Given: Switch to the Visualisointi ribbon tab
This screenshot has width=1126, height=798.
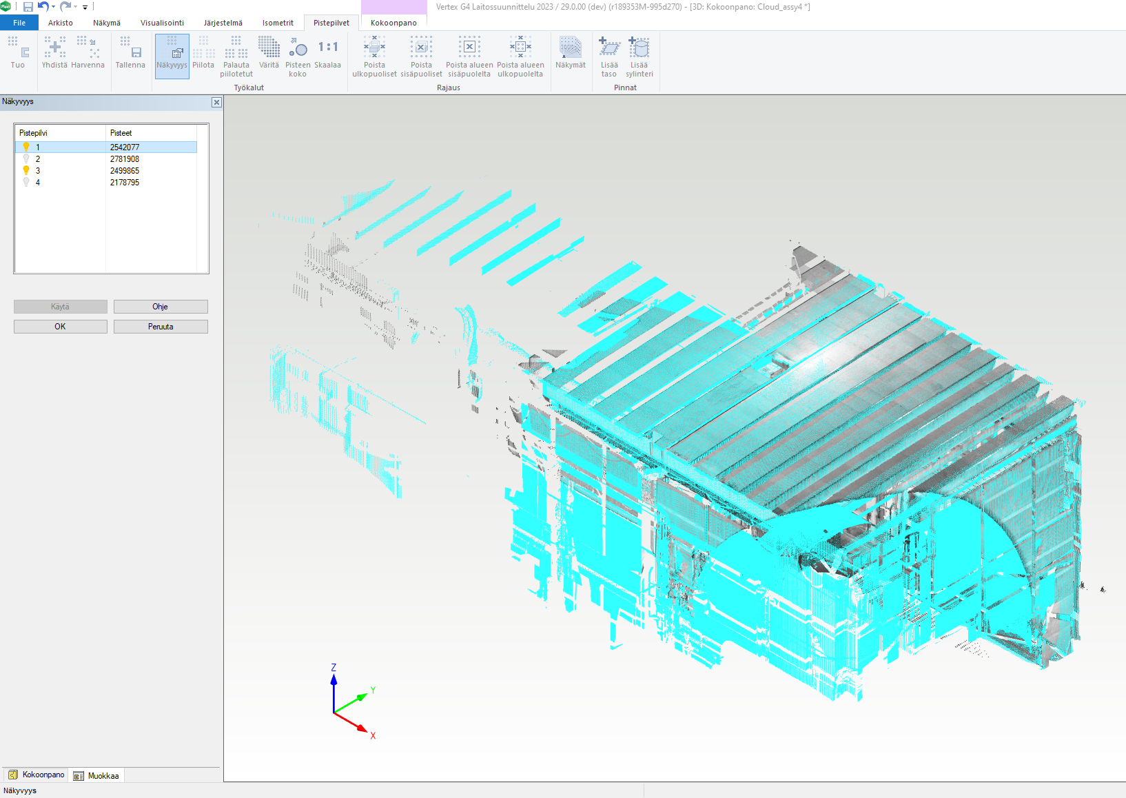Looking at the screenshot, I should coord(162,23).
